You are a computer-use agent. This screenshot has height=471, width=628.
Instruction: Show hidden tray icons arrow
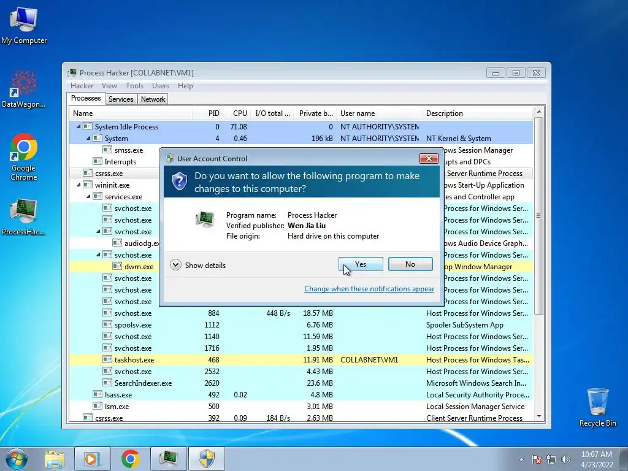coord(521,459)
